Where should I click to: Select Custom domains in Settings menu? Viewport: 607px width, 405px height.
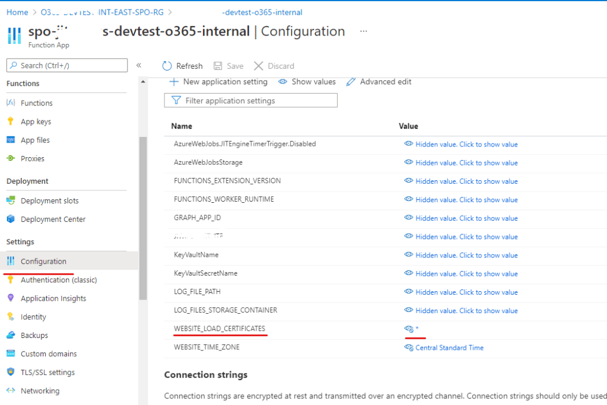pos(49,353)
